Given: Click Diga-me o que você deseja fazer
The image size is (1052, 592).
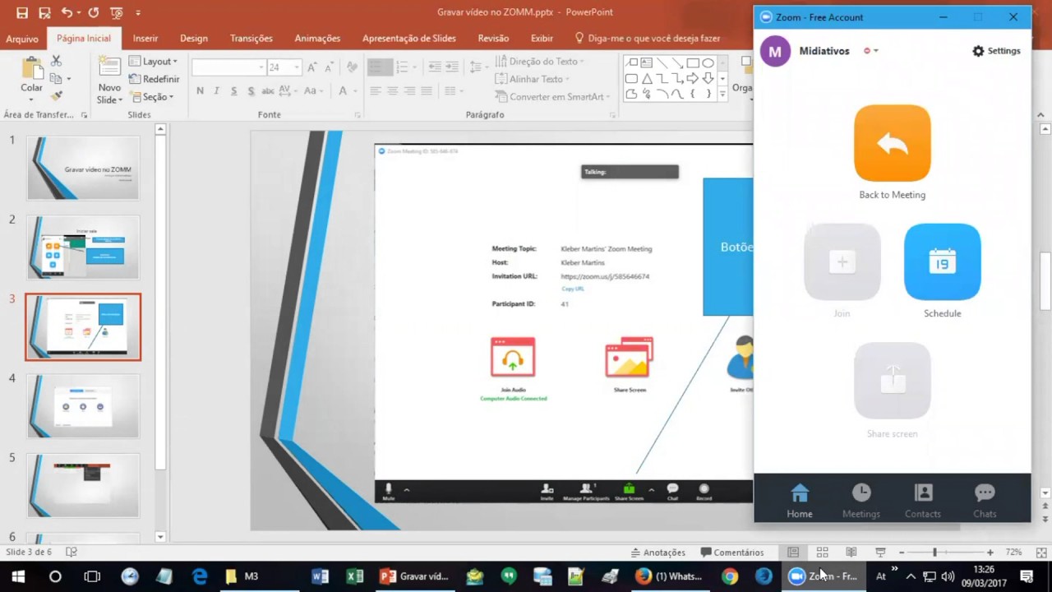Looking at the screenshot, I should point(648,39).
